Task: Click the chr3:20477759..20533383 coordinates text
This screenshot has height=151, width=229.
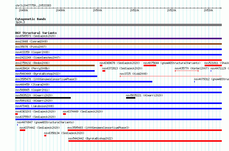Action: click(x=33, y=6)
